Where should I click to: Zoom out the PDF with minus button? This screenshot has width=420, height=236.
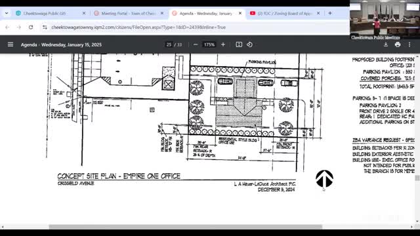196,45
